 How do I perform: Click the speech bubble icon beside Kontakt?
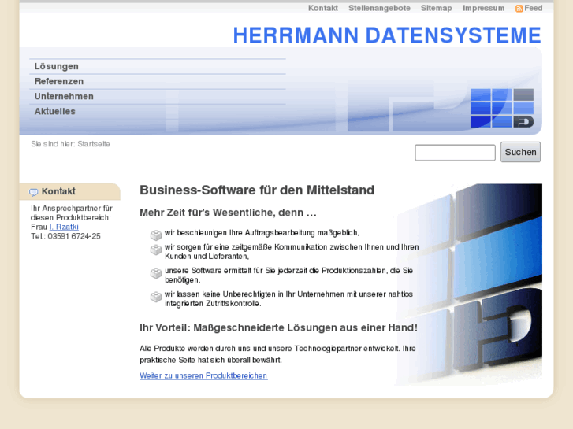[x=34, y=192]
